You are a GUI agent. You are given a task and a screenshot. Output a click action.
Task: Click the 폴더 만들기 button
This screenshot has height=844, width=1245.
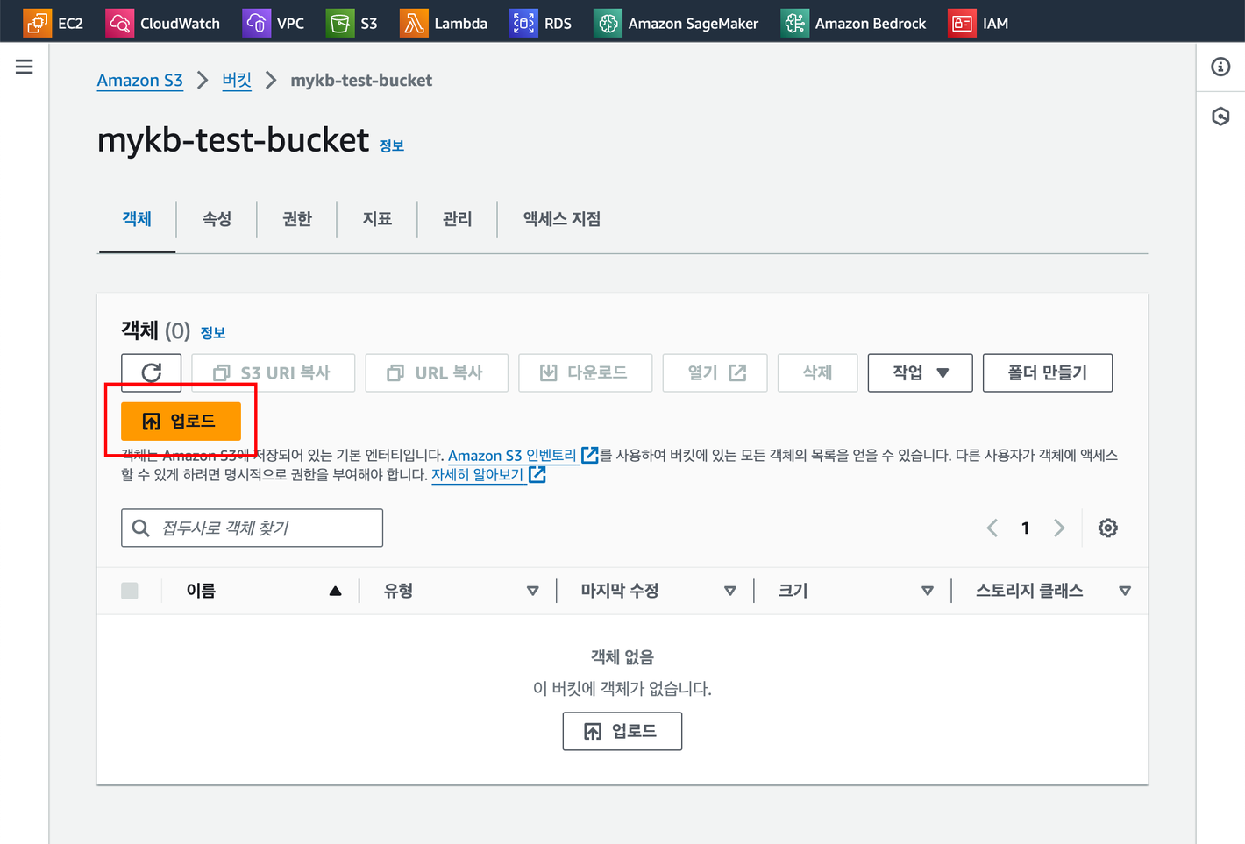[x=1048, y=372]
